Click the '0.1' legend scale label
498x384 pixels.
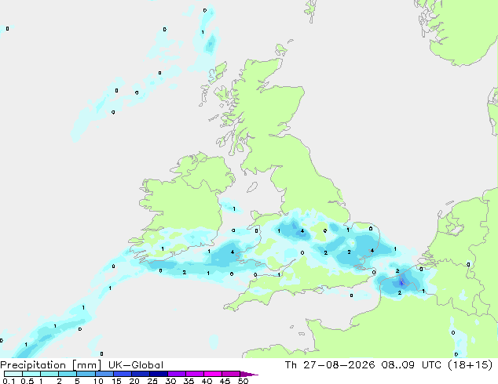(9, 381)
